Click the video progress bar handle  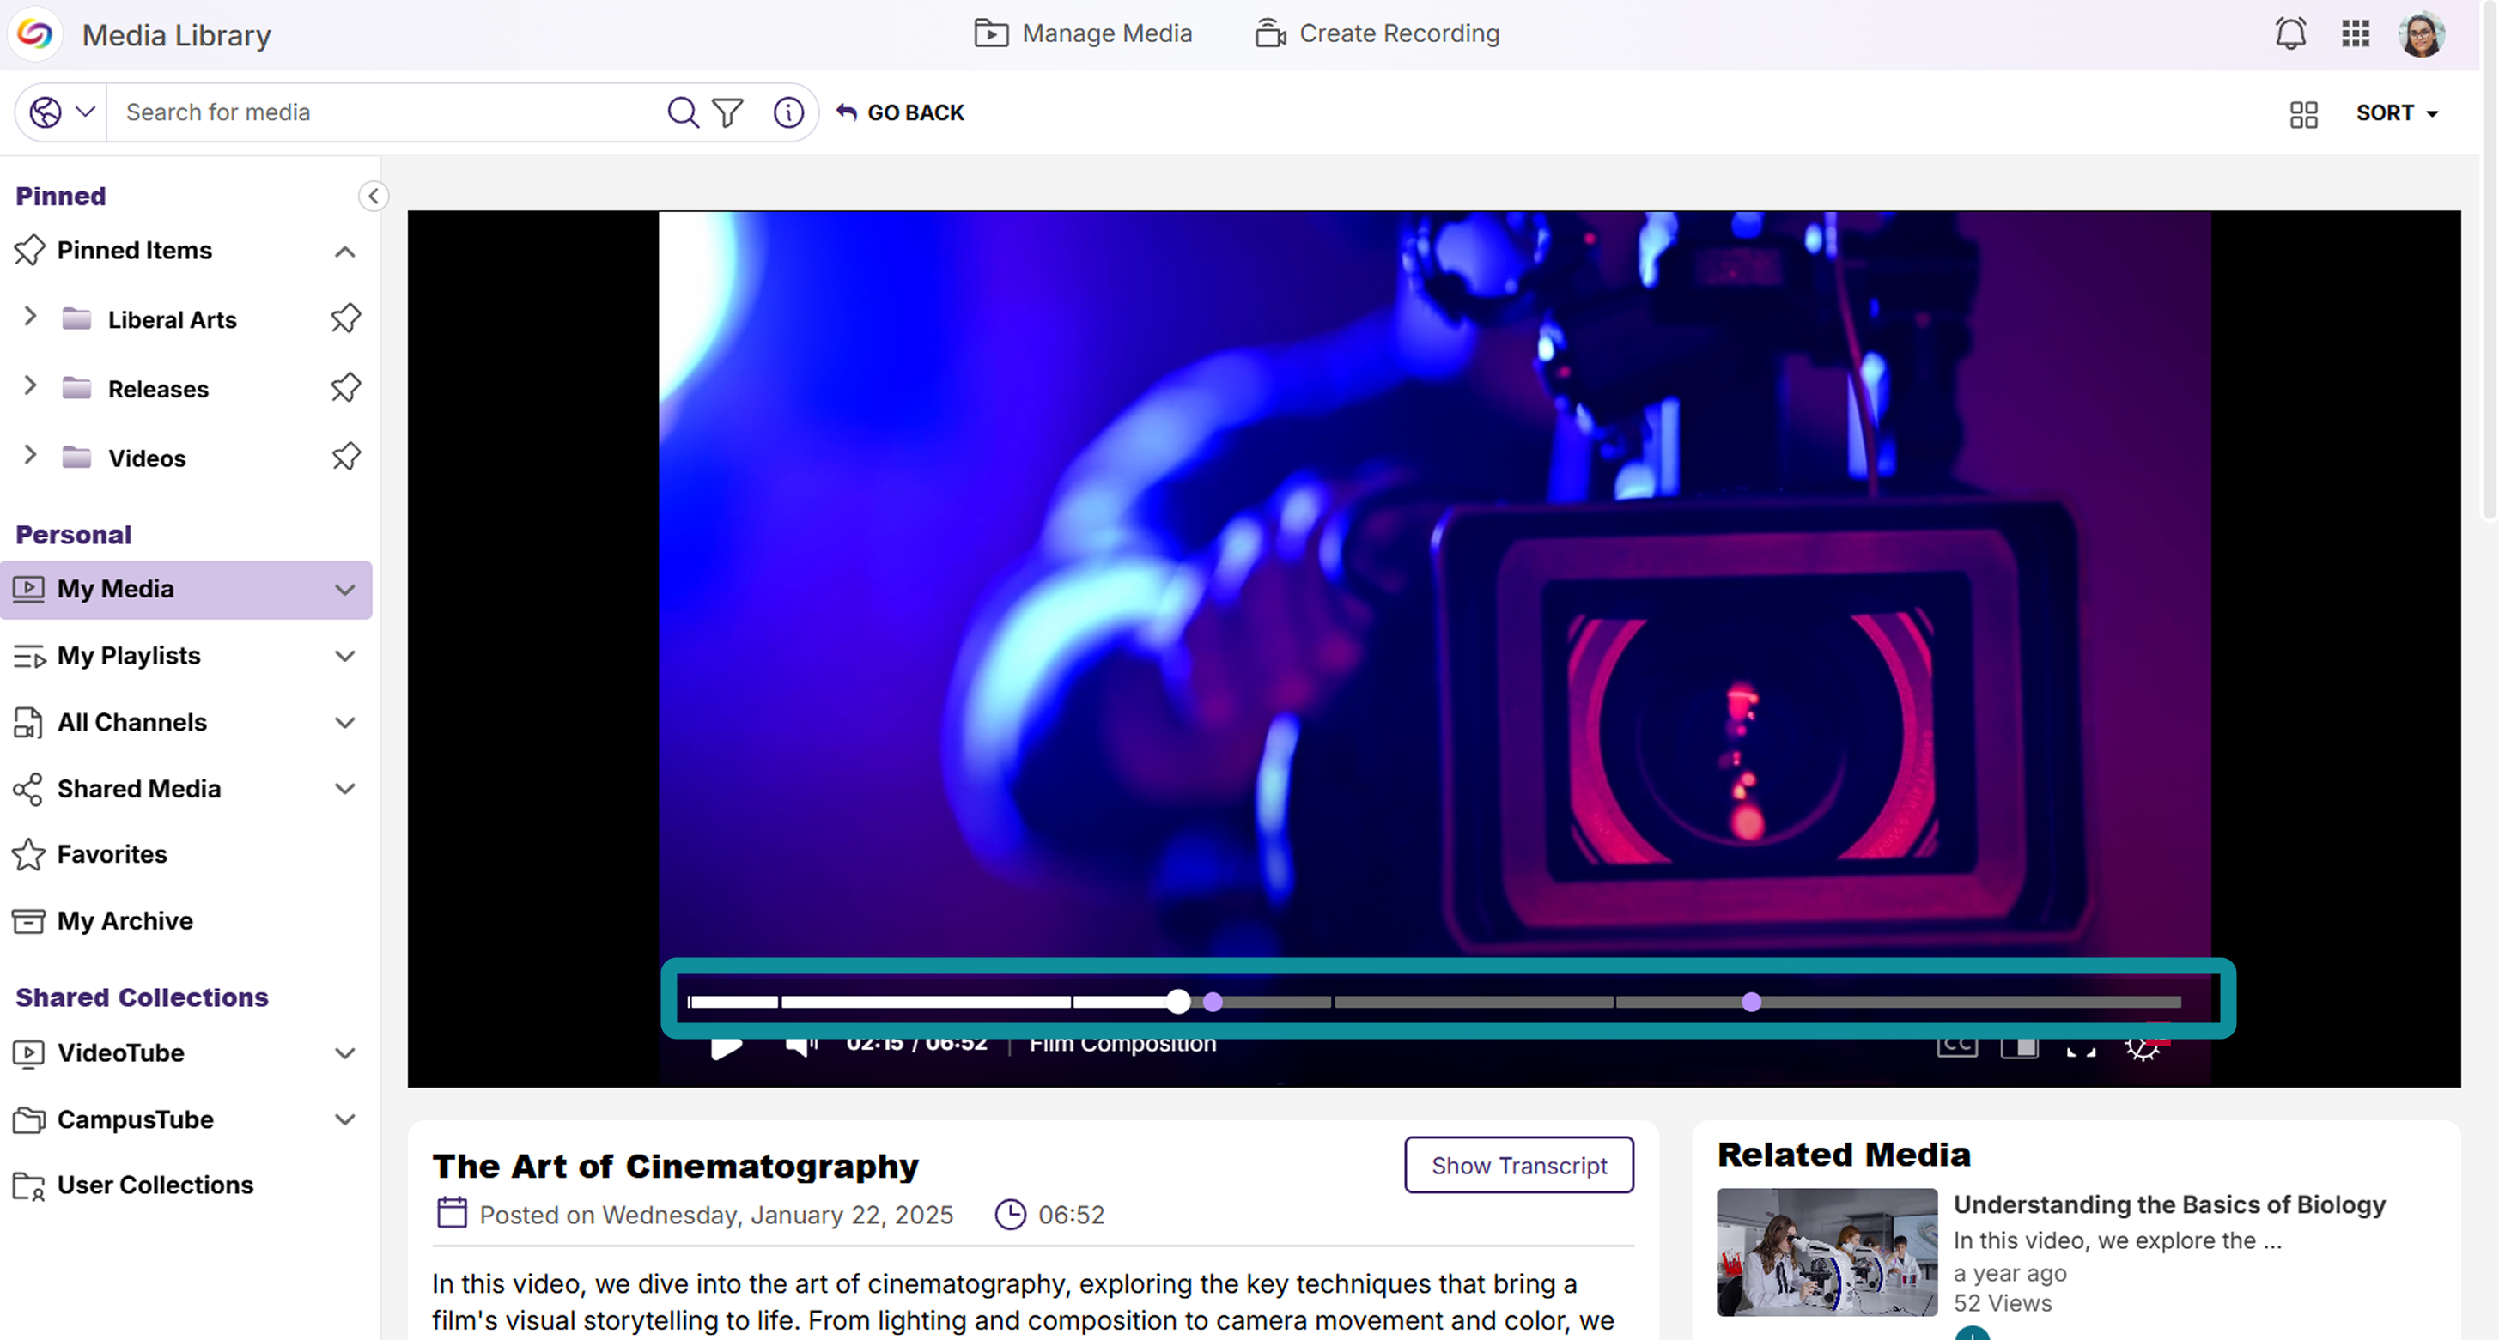click(x=1177, y=1002)
